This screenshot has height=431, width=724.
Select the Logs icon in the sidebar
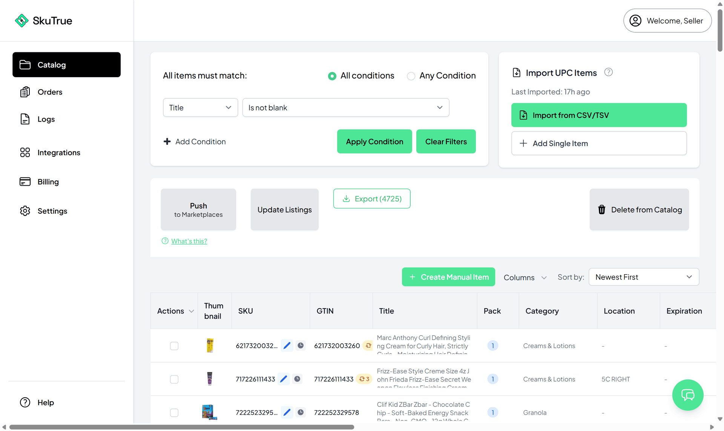[25, 119]
